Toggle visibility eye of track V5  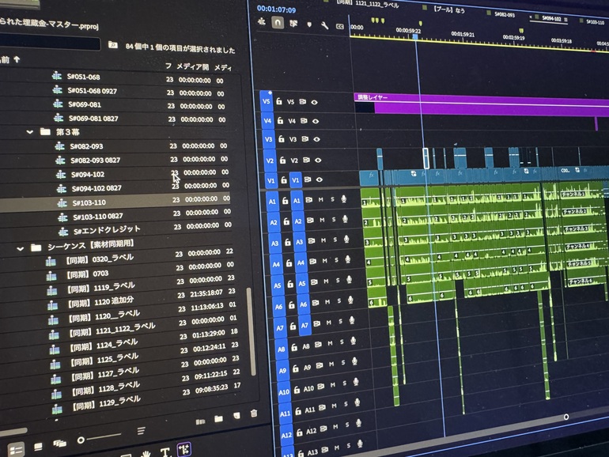[x=314, y=102]
